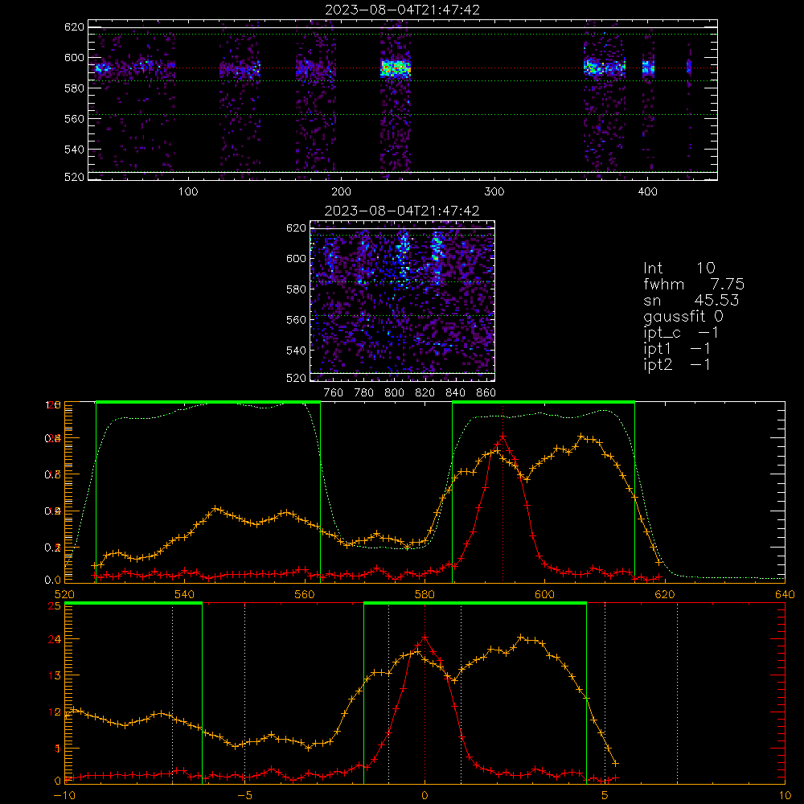Click y-axis label 25 on bottom profile plot

tap(55, 605)
